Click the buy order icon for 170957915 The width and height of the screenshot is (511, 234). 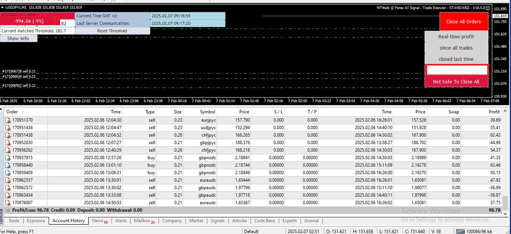(x=8, y=157)
